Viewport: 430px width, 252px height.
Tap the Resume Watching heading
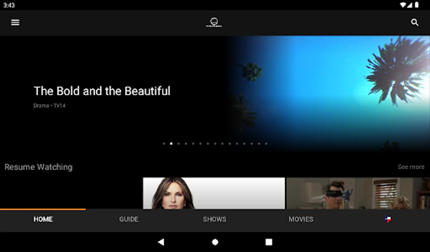pyautogui.click(x=39, y=167)
